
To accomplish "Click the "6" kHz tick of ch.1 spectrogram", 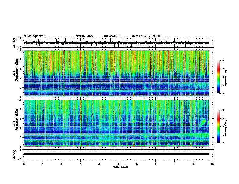I will [21, 69].
